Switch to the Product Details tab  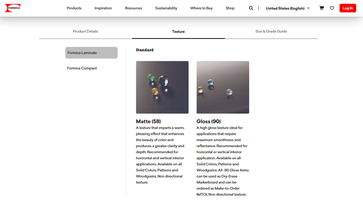85,31
